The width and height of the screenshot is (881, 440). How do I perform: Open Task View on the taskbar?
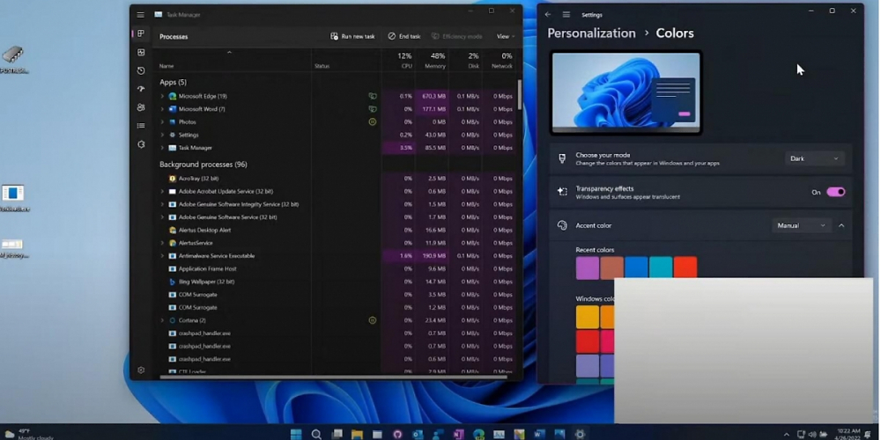pyautogui.click(x=337, y=435)
